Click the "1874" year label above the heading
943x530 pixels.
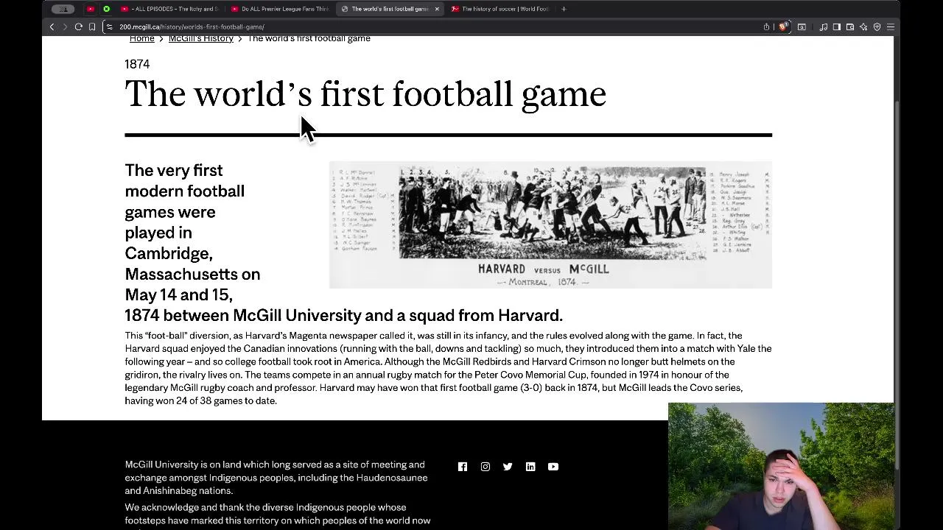[137, 64]
